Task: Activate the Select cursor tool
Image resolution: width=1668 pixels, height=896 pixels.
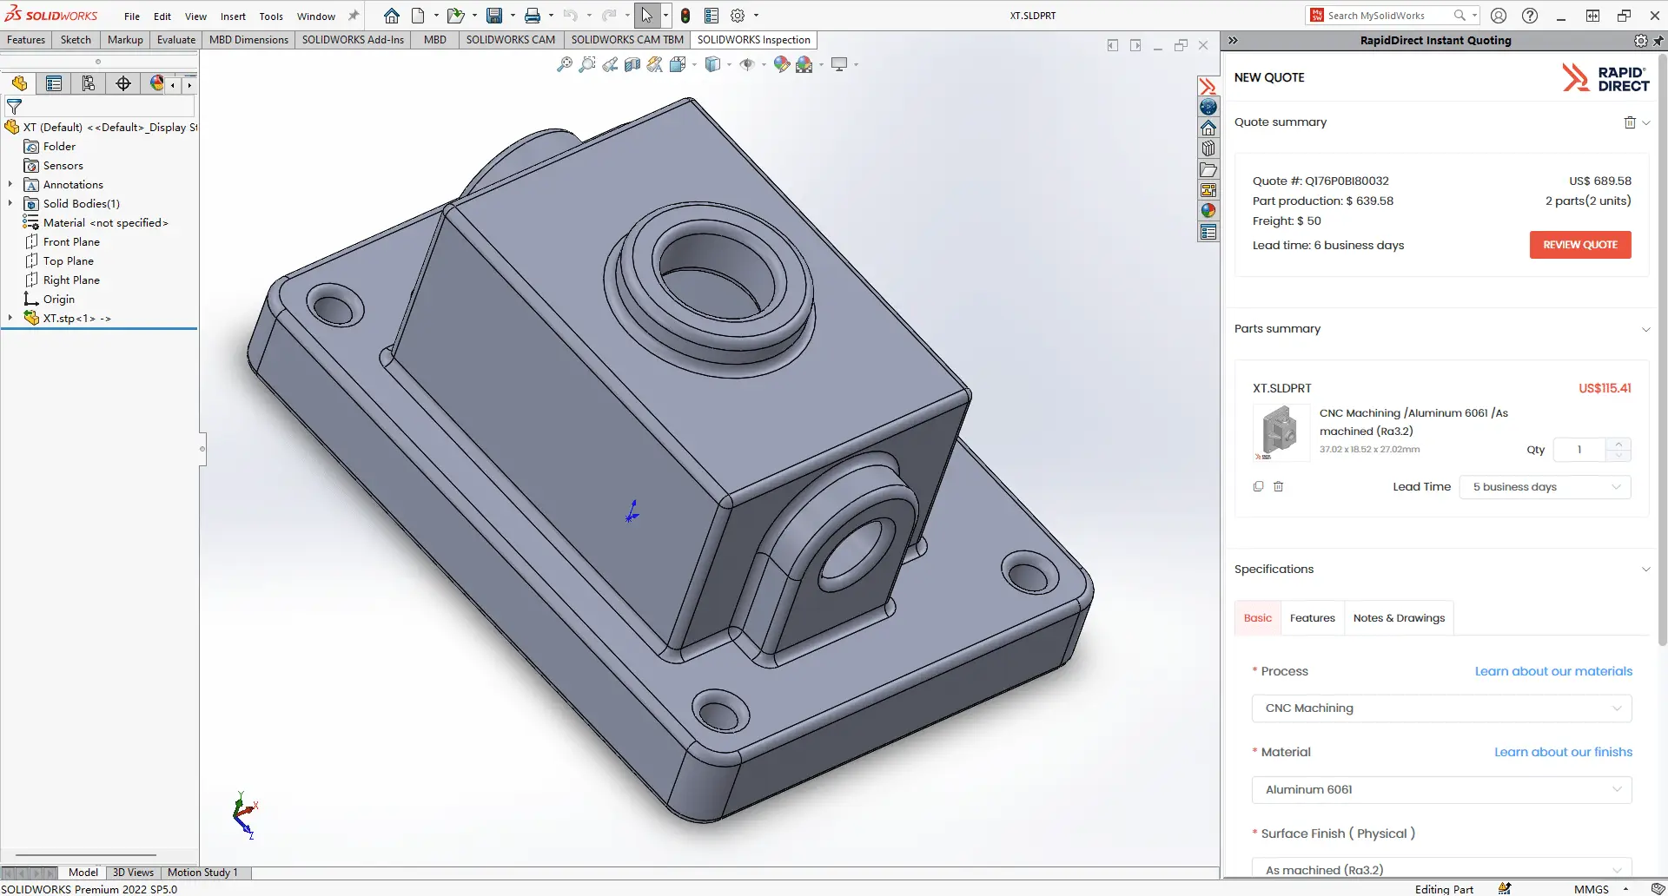Action: coord(647,16)
